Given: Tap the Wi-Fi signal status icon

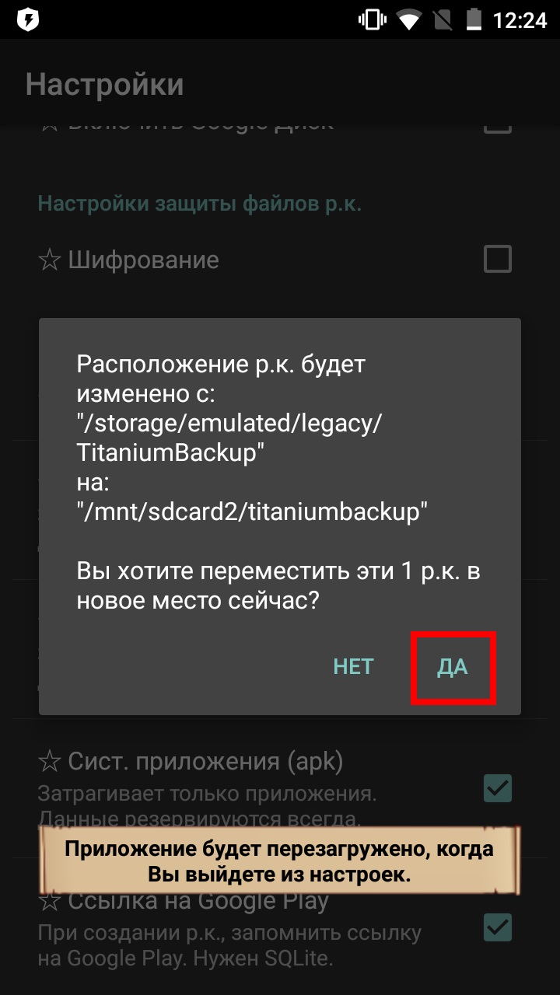Looking at the screenshot, I should tap(409, 19).
